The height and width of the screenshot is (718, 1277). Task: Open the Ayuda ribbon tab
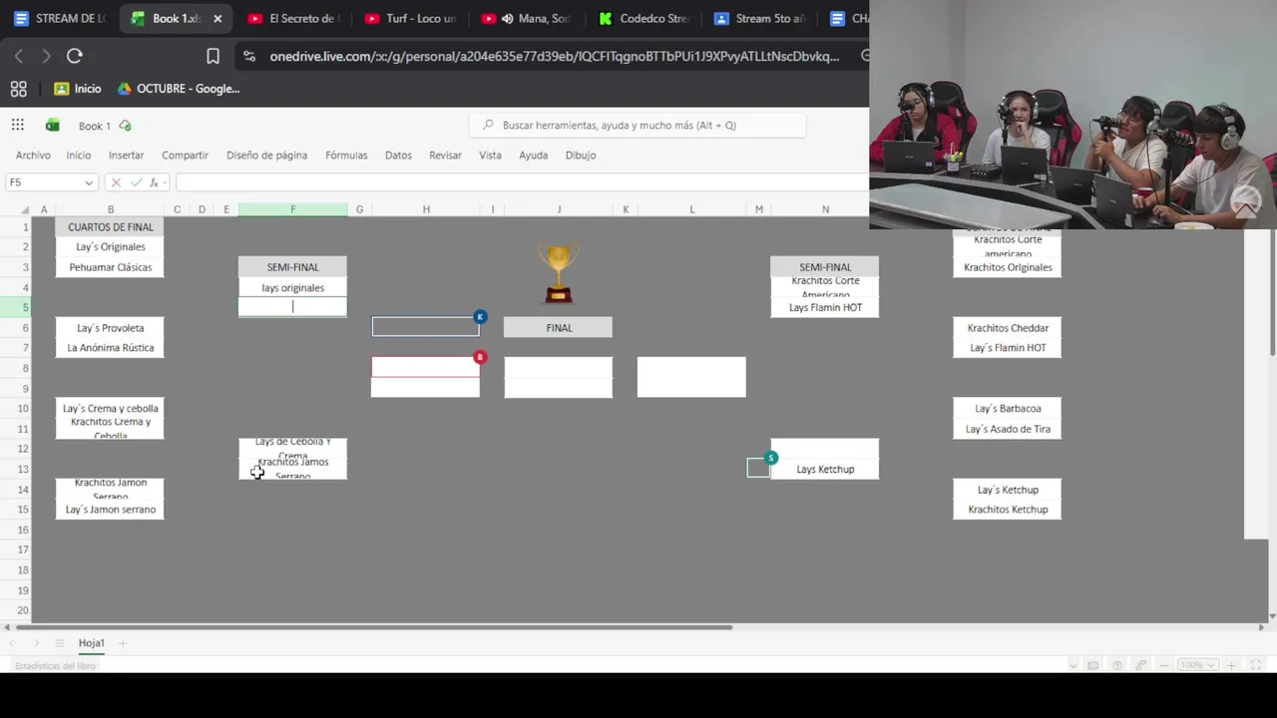pyautogui.click(x=533, y=155)
